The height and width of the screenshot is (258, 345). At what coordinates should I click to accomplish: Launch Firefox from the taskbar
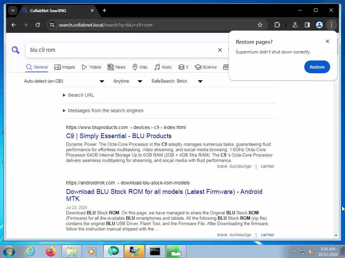51,251
